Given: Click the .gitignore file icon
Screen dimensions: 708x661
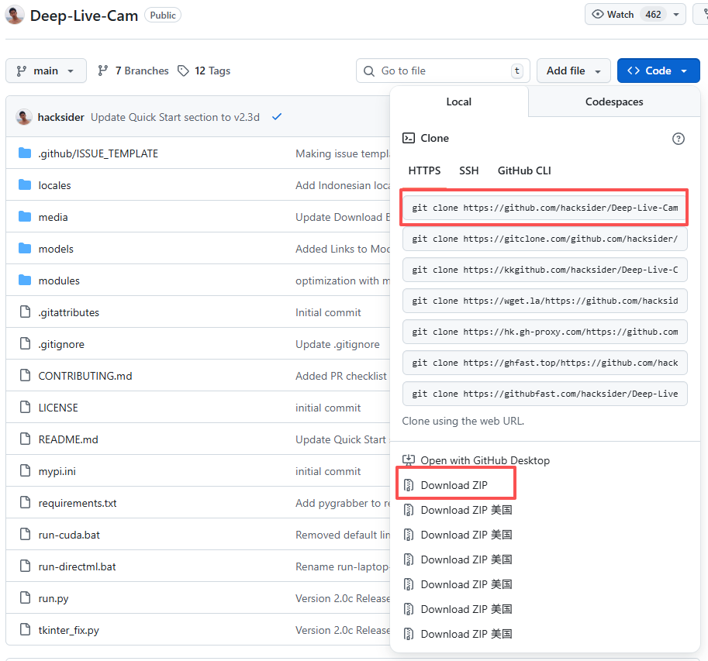Looking at the screenshot, I should click(26, 344).
